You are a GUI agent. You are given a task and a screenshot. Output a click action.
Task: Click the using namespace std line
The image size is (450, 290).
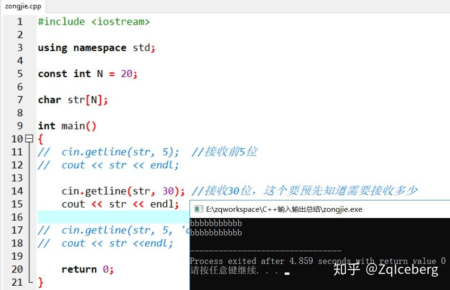click(97, 48)
